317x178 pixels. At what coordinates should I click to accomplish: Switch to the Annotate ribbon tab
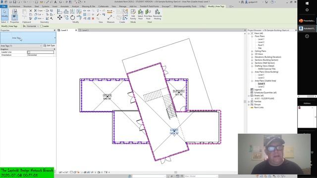[65, 6]
